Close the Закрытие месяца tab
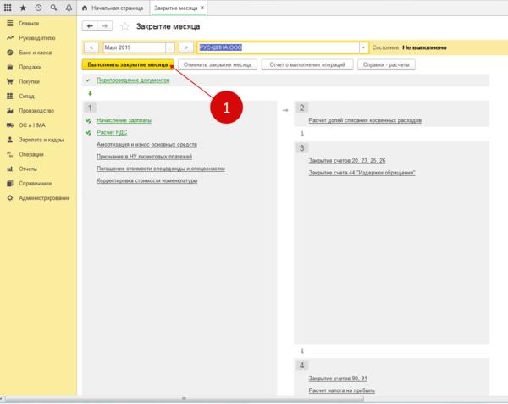This screenshot has width=508, height=404. point(202,8)
